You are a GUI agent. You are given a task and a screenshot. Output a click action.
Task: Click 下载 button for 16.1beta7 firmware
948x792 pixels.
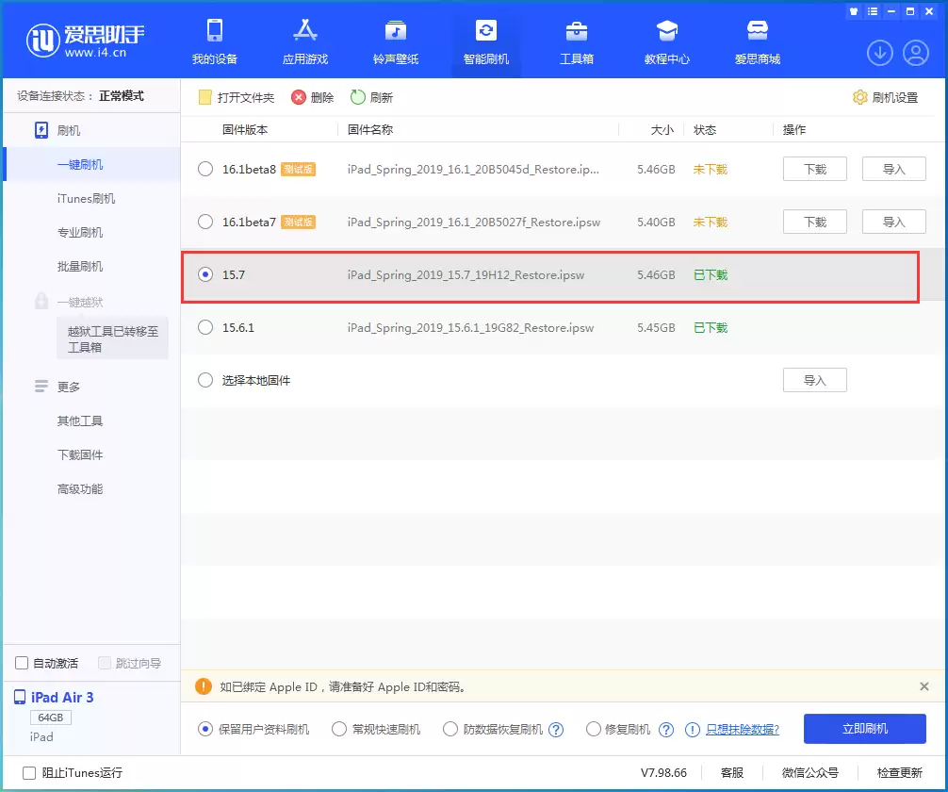coord(815,222)
